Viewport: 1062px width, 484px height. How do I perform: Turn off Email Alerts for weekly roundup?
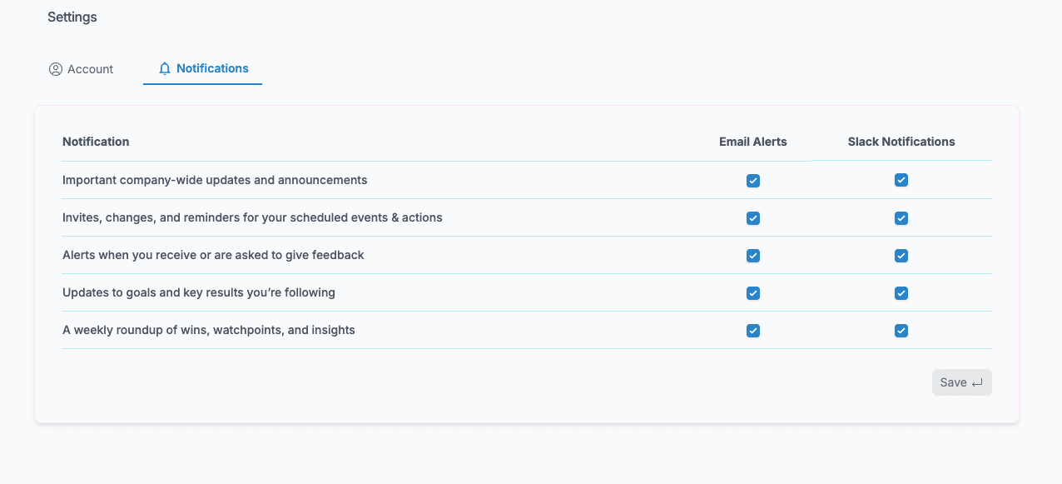pyautogui.click(x=753, y=331)
